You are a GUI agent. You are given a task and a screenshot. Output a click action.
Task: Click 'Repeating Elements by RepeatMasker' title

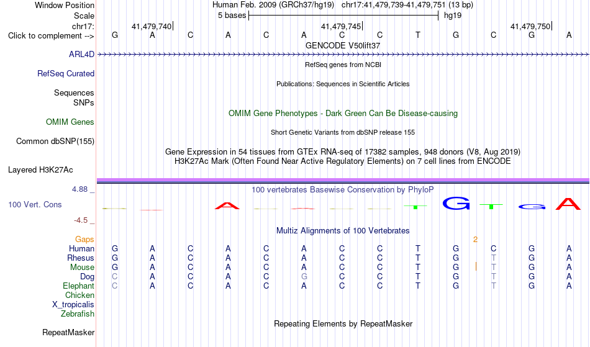coord(343,323)
